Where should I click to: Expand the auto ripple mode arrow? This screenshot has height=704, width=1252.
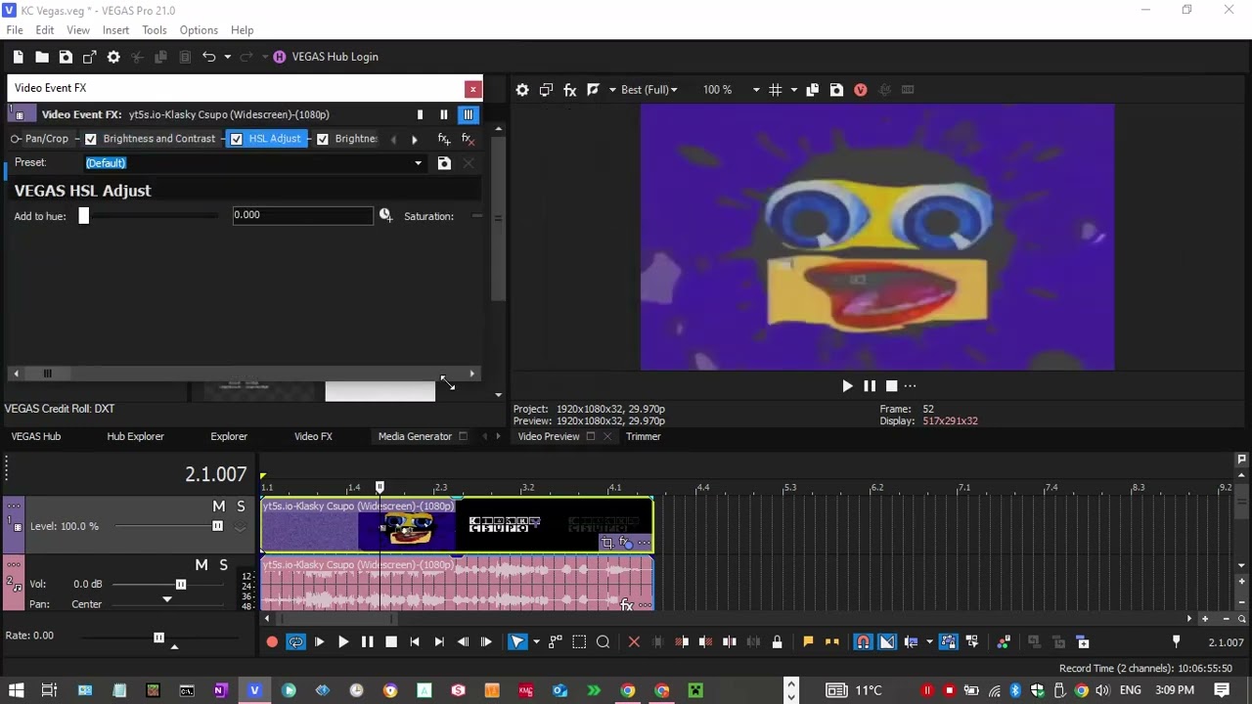928,642
